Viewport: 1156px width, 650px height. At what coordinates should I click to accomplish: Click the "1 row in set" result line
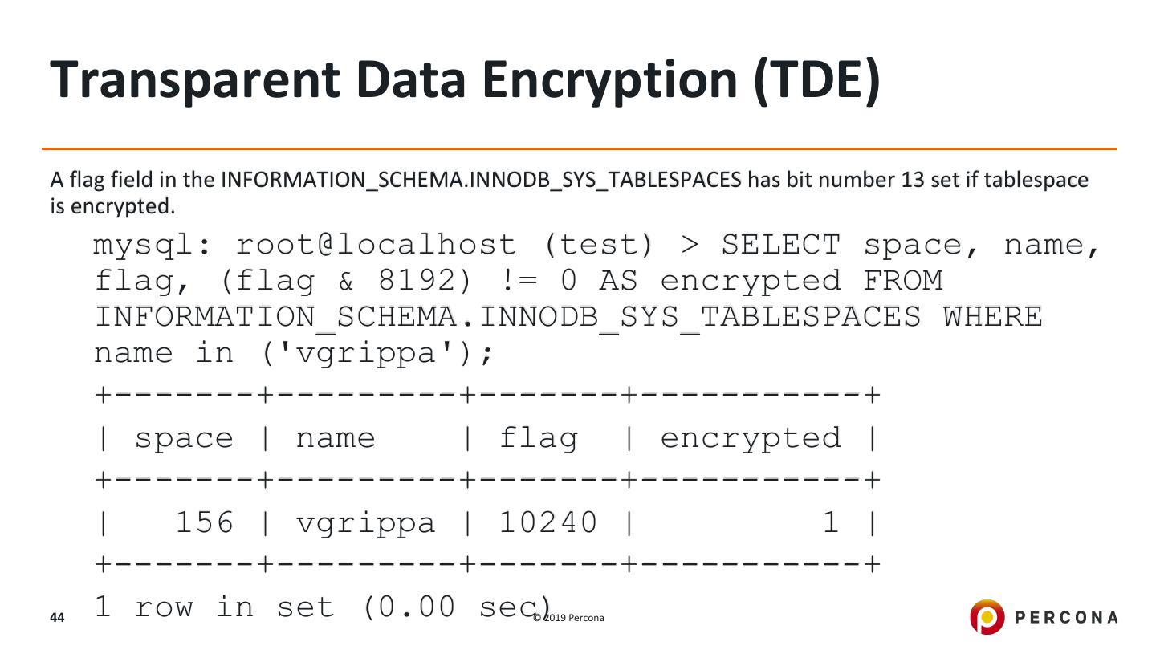point(321,607)
